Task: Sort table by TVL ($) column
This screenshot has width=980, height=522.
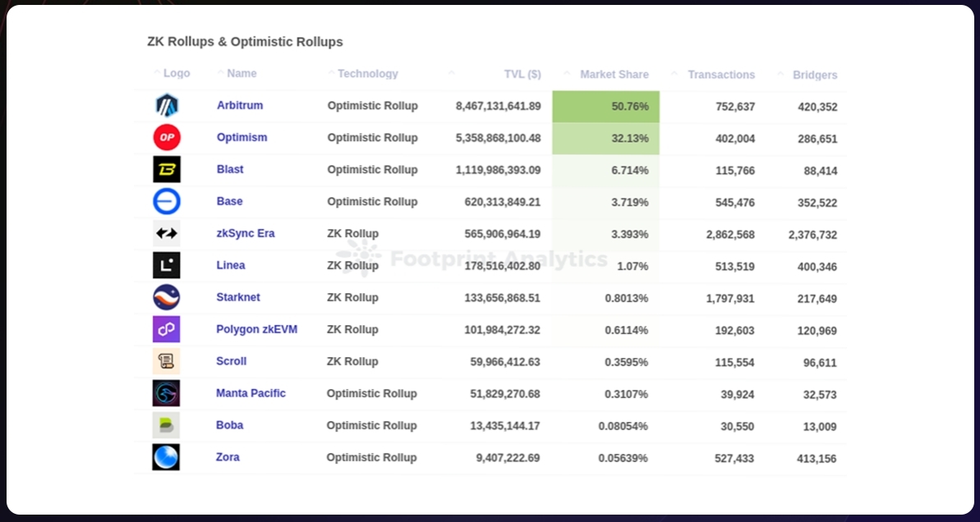Action: (522, 74)
